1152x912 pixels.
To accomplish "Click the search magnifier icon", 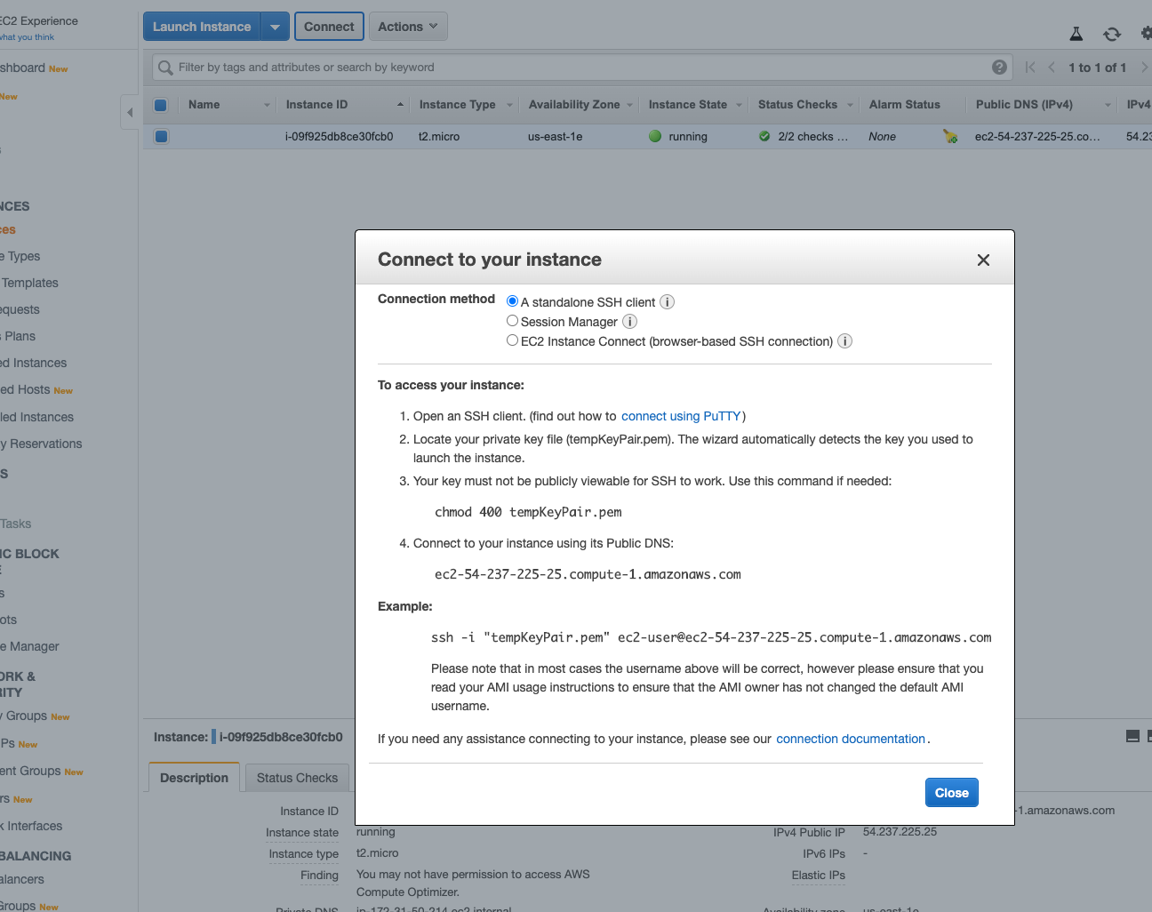I will (x=165, y=68).
